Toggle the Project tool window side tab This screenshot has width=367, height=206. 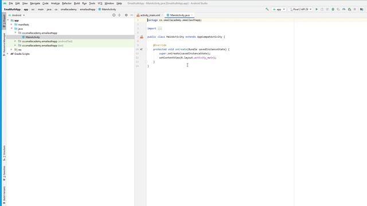[4, 22]
